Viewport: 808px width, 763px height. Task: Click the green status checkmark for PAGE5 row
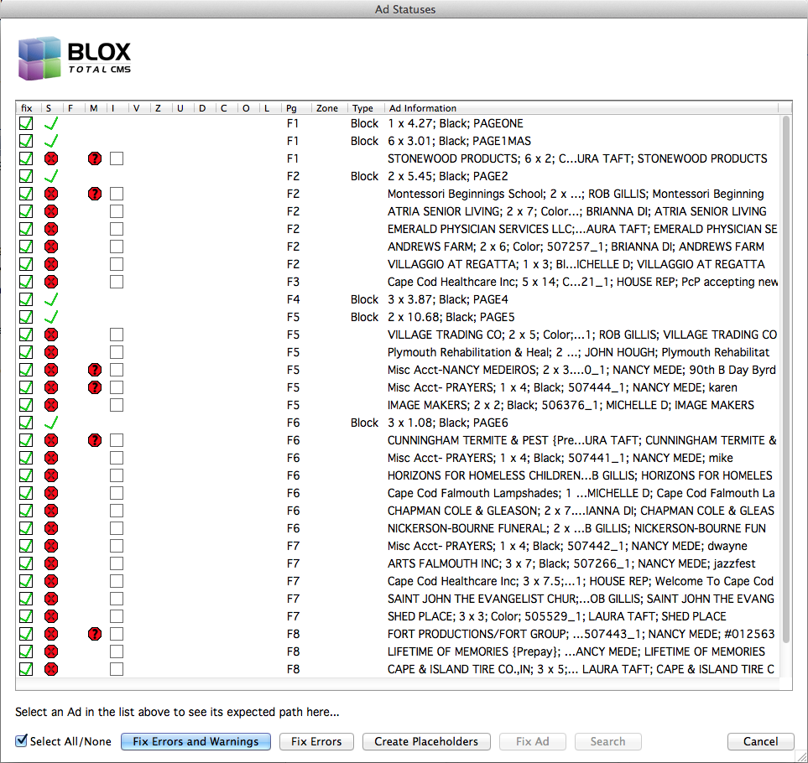point(51,317)
